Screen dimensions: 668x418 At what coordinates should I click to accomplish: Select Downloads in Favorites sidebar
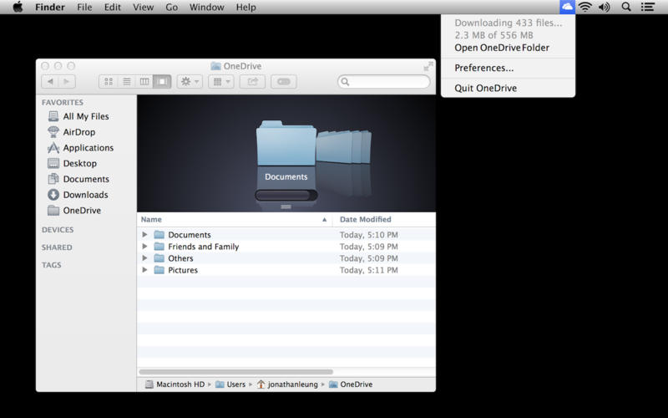(x=85, y=195)
